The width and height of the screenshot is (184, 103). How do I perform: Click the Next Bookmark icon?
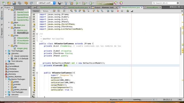98,11
